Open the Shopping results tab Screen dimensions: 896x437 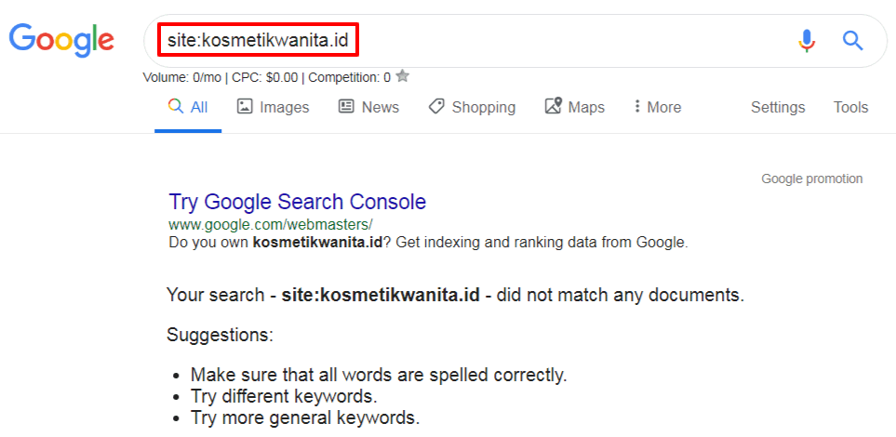point(472,107)
